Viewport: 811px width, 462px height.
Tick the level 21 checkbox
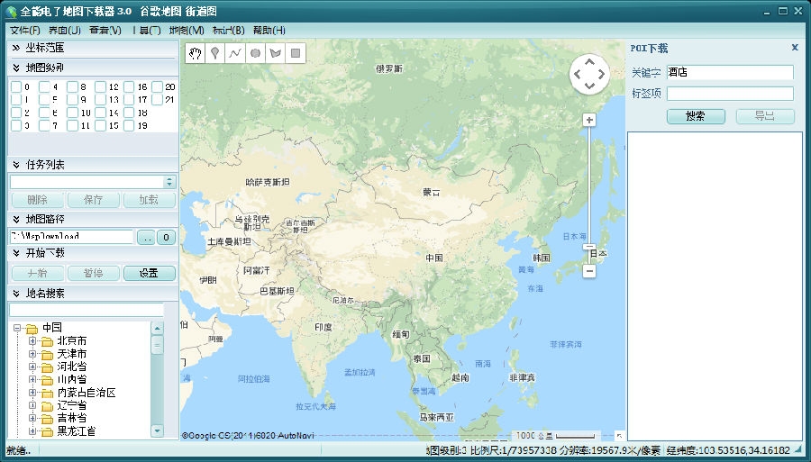tap(157, 100)
